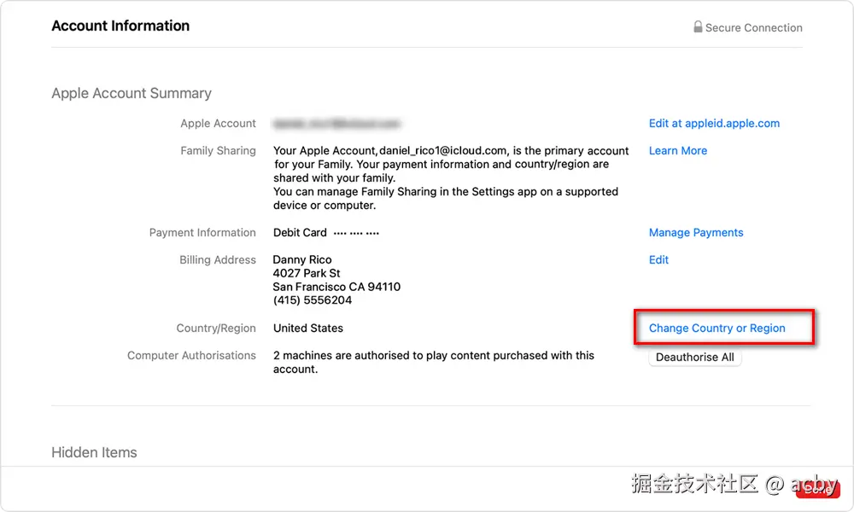Click the phone number (415) 5556204
This screenshot has height=512, width=854.
click(x=313, y=300)
